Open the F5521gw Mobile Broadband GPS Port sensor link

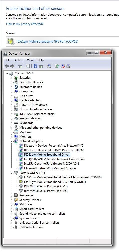(47, 41)
